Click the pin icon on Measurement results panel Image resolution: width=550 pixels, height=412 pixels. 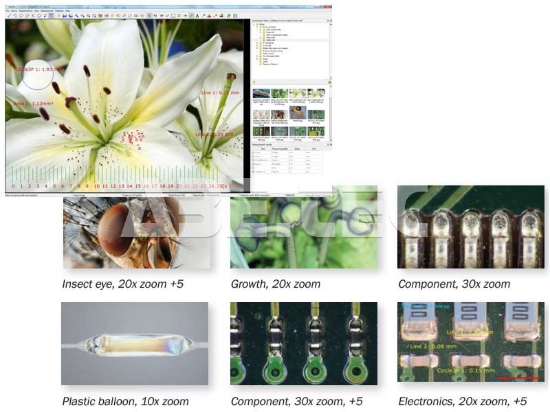pos(329,146)
